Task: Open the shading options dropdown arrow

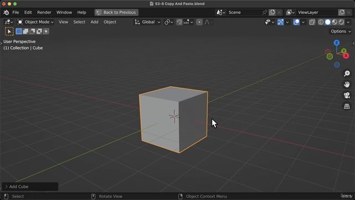Action: [348, 22]
